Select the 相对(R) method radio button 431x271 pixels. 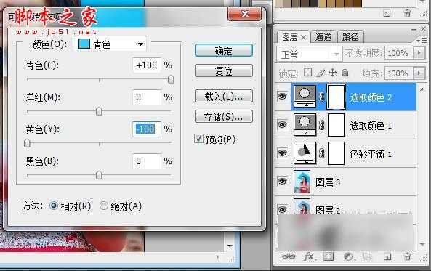(53, 206)
